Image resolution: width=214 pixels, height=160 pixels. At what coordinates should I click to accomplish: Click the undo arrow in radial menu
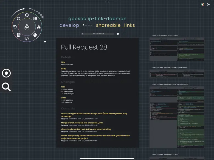[x=15, y=27]
